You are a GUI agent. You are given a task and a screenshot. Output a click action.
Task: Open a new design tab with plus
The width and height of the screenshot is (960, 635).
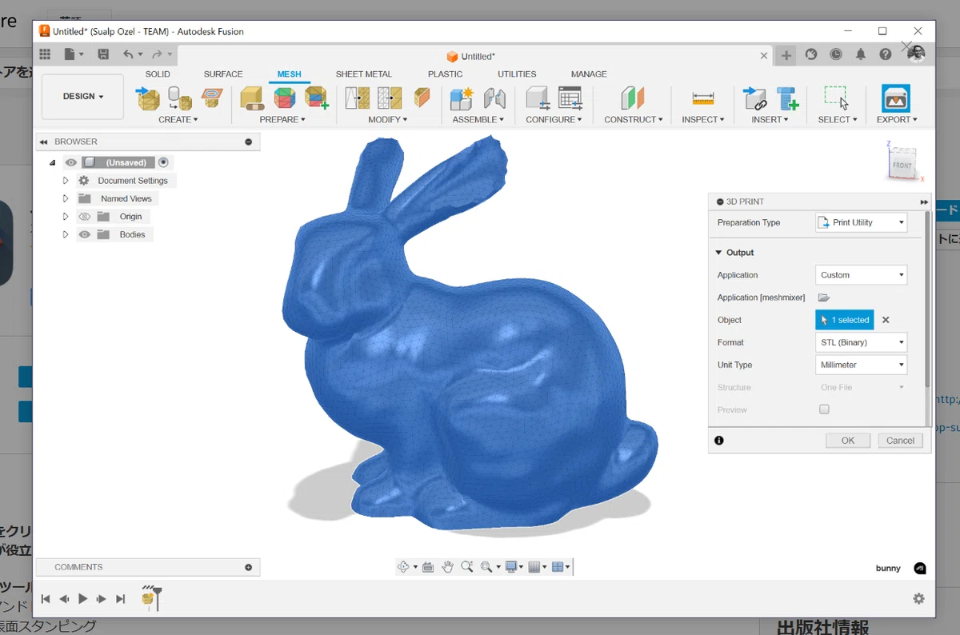(786, 55)
